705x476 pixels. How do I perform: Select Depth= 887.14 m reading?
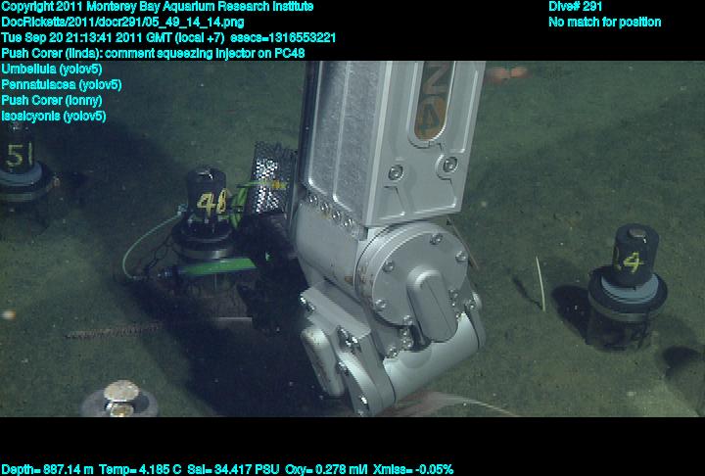47,470
